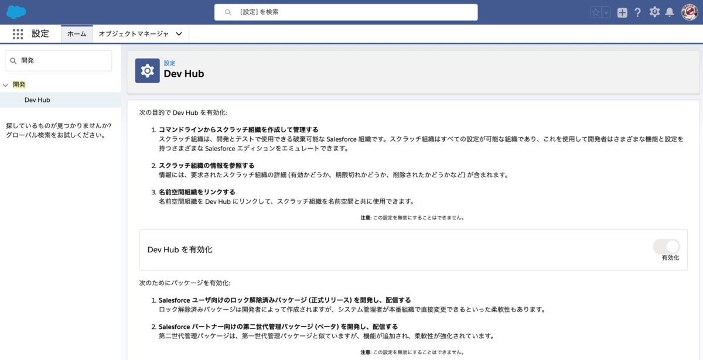
Task: Click the magnifier in the global search box
Action: coord(228,12)
